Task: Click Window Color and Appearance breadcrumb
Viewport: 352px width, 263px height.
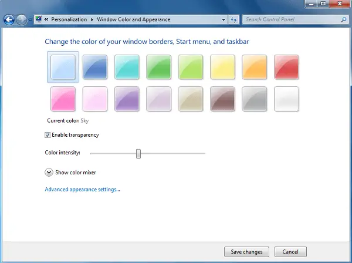Action: tap(134, 19)
